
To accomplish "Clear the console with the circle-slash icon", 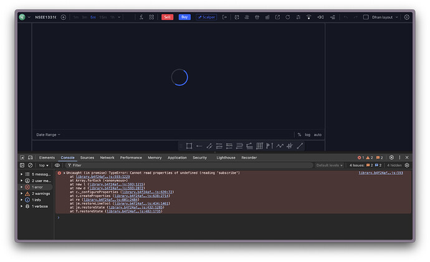I will pos(30,165).
